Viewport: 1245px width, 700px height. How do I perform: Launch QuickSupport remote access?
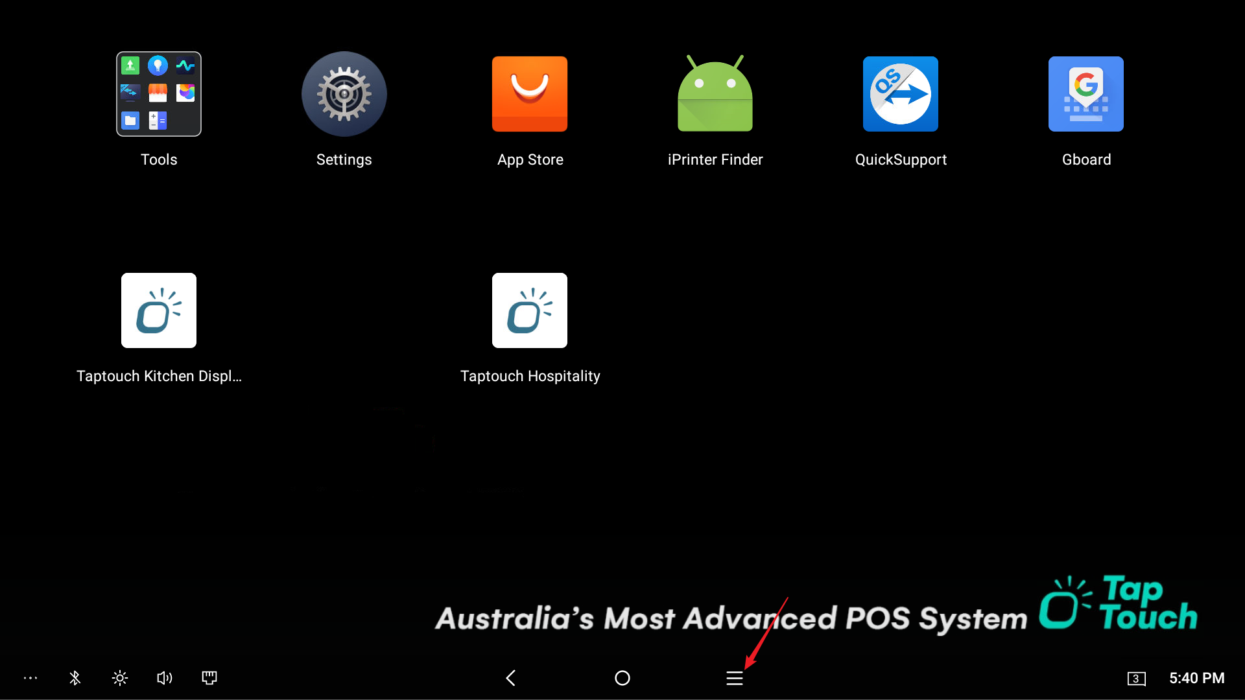[x=901, y=93]
